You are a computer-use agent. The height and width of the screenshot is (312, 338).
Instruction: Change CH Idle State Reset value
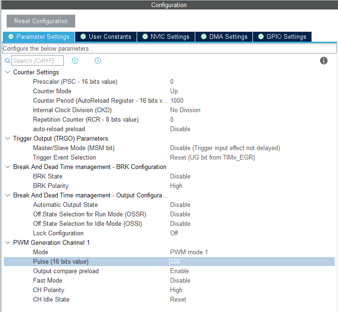click(178, 300)
